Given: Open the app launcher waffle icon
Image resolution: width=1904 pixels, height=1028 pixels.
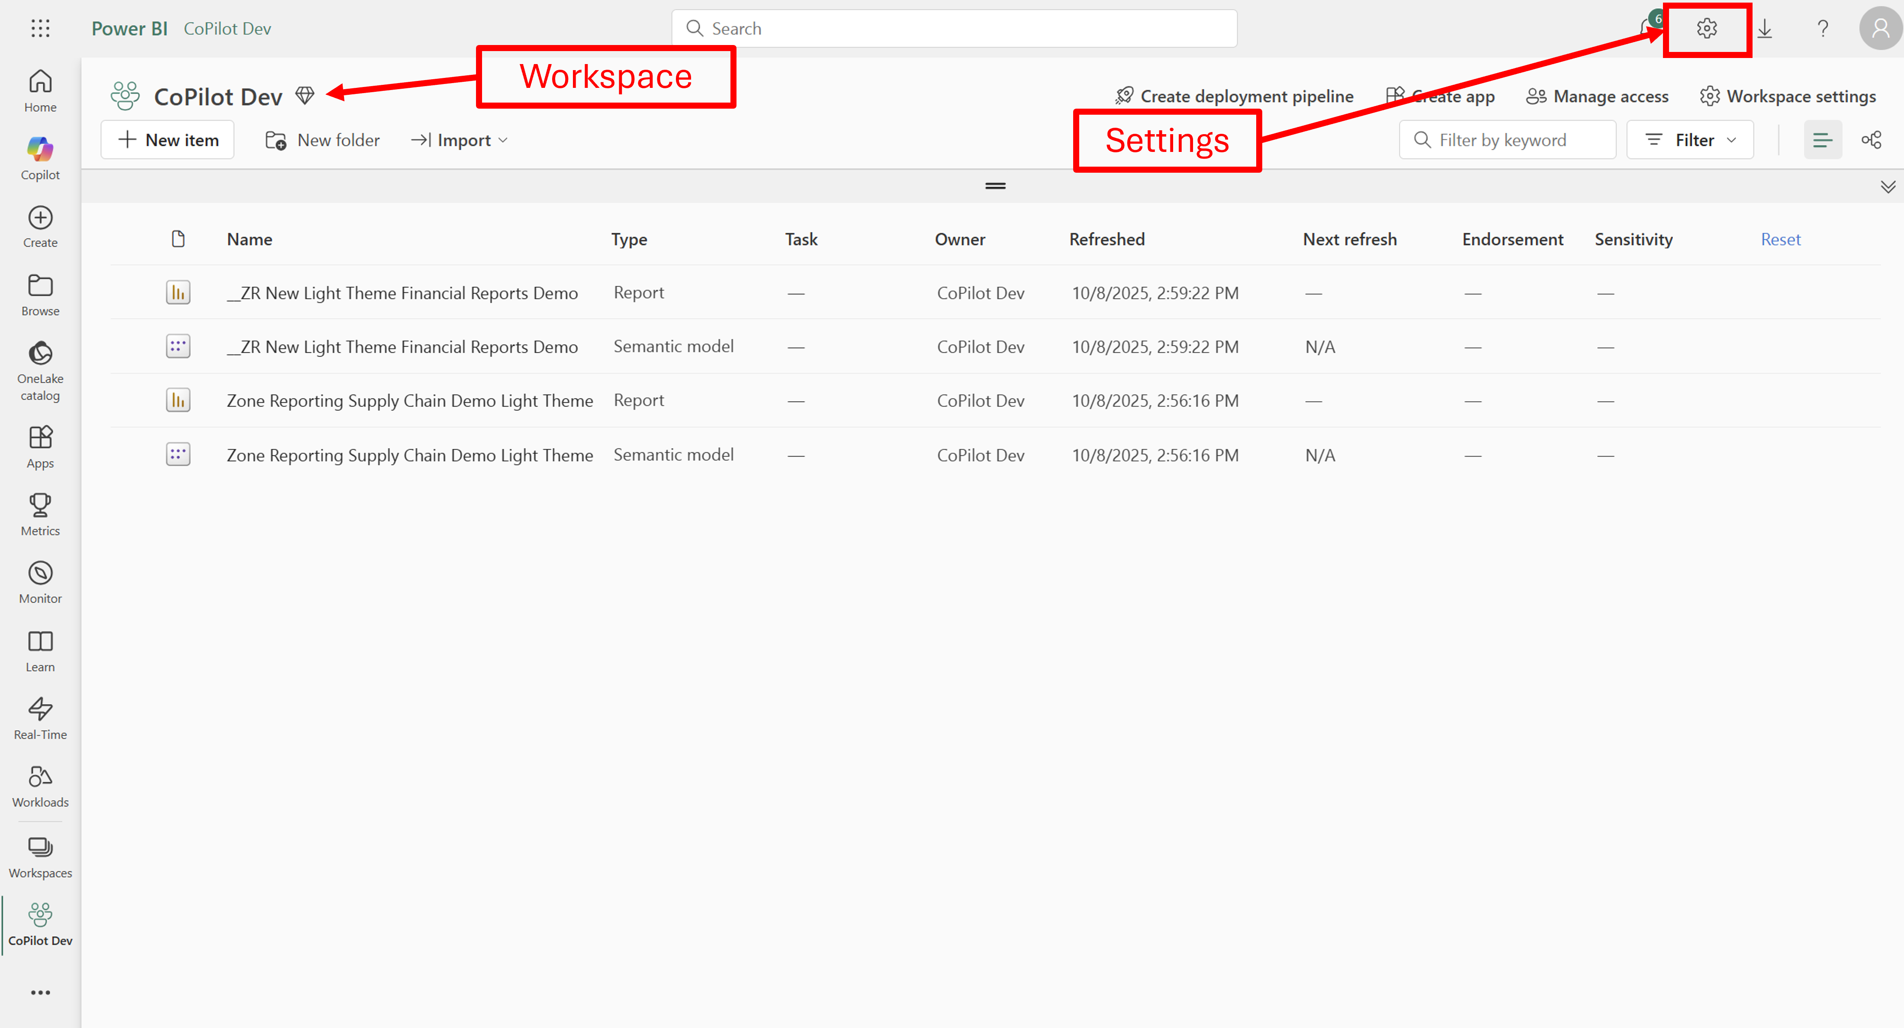Looking at the screenshot, I should click(x=41, y=28).
